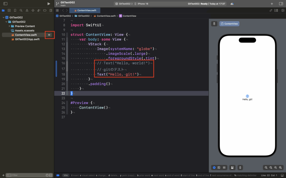286x178 pixels.
Task: Switch preview to Selectable mode
Action: pos(219,167)
